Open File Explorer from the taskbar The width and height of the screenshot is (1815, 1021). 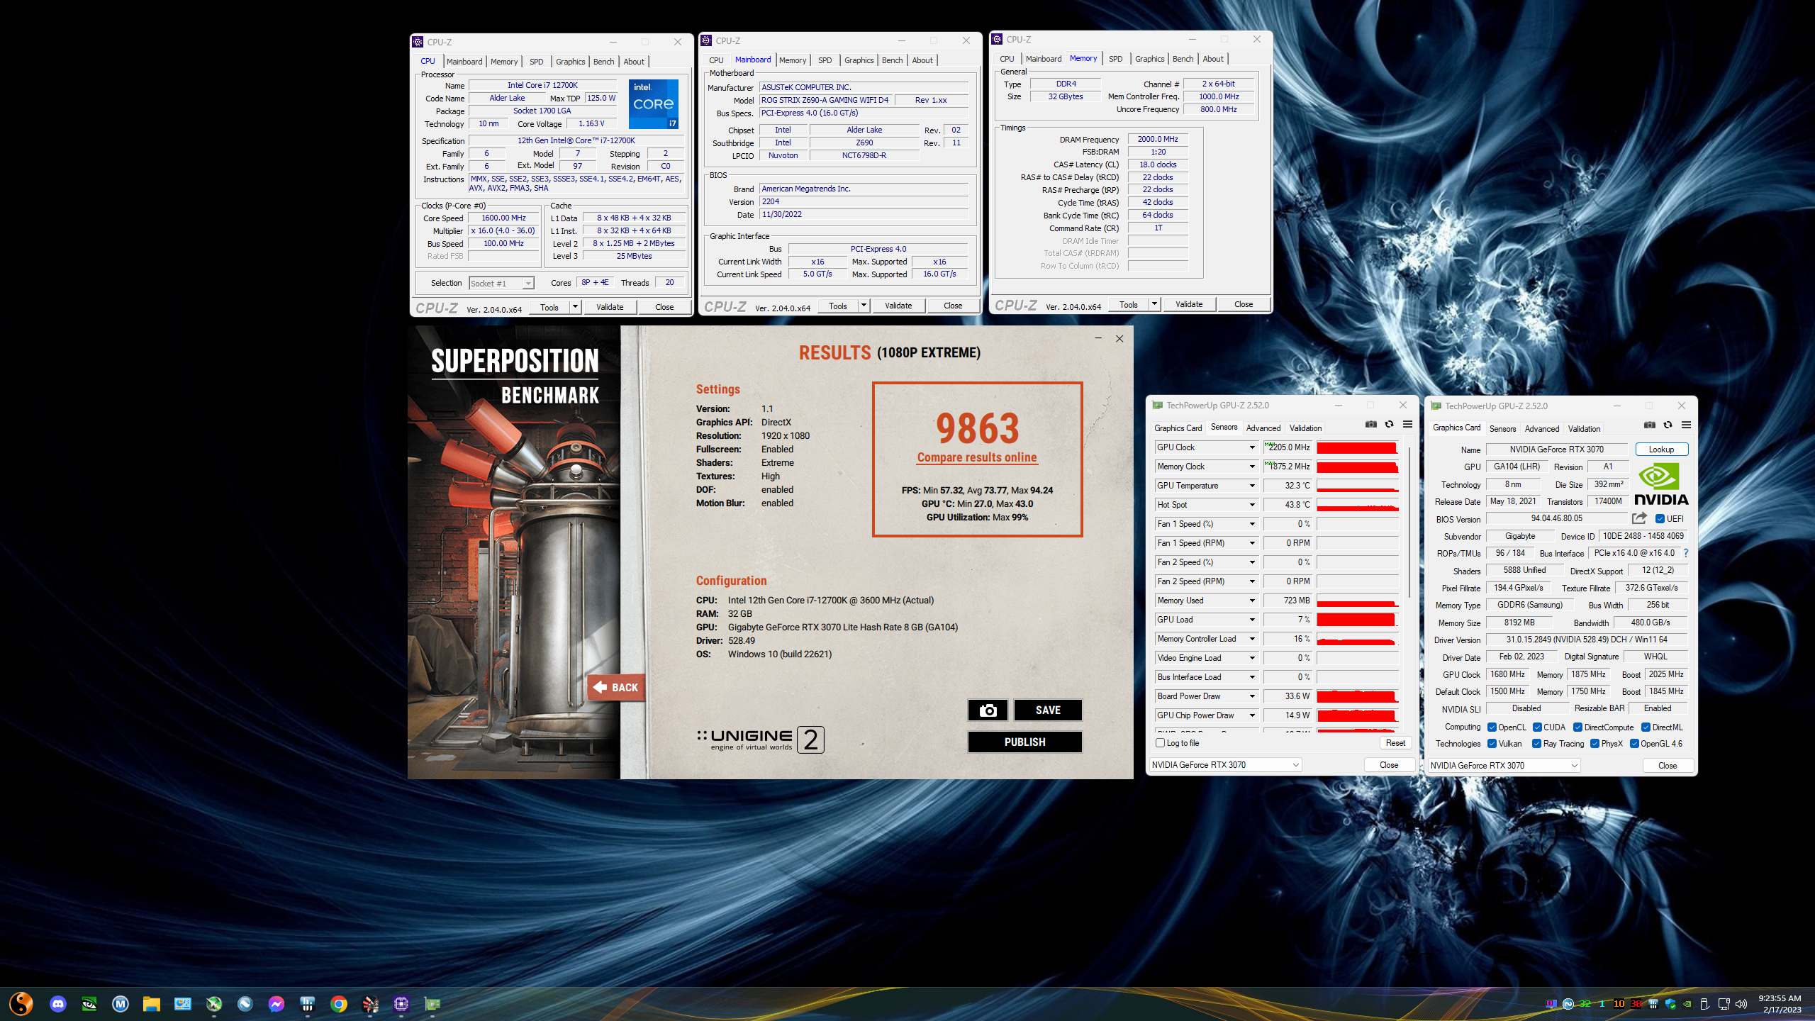(152, 1004)
